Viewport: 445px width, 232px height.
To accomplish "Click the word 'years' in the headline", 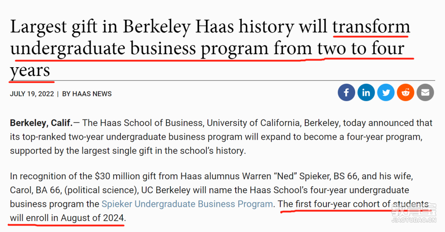I will point(30,70).
